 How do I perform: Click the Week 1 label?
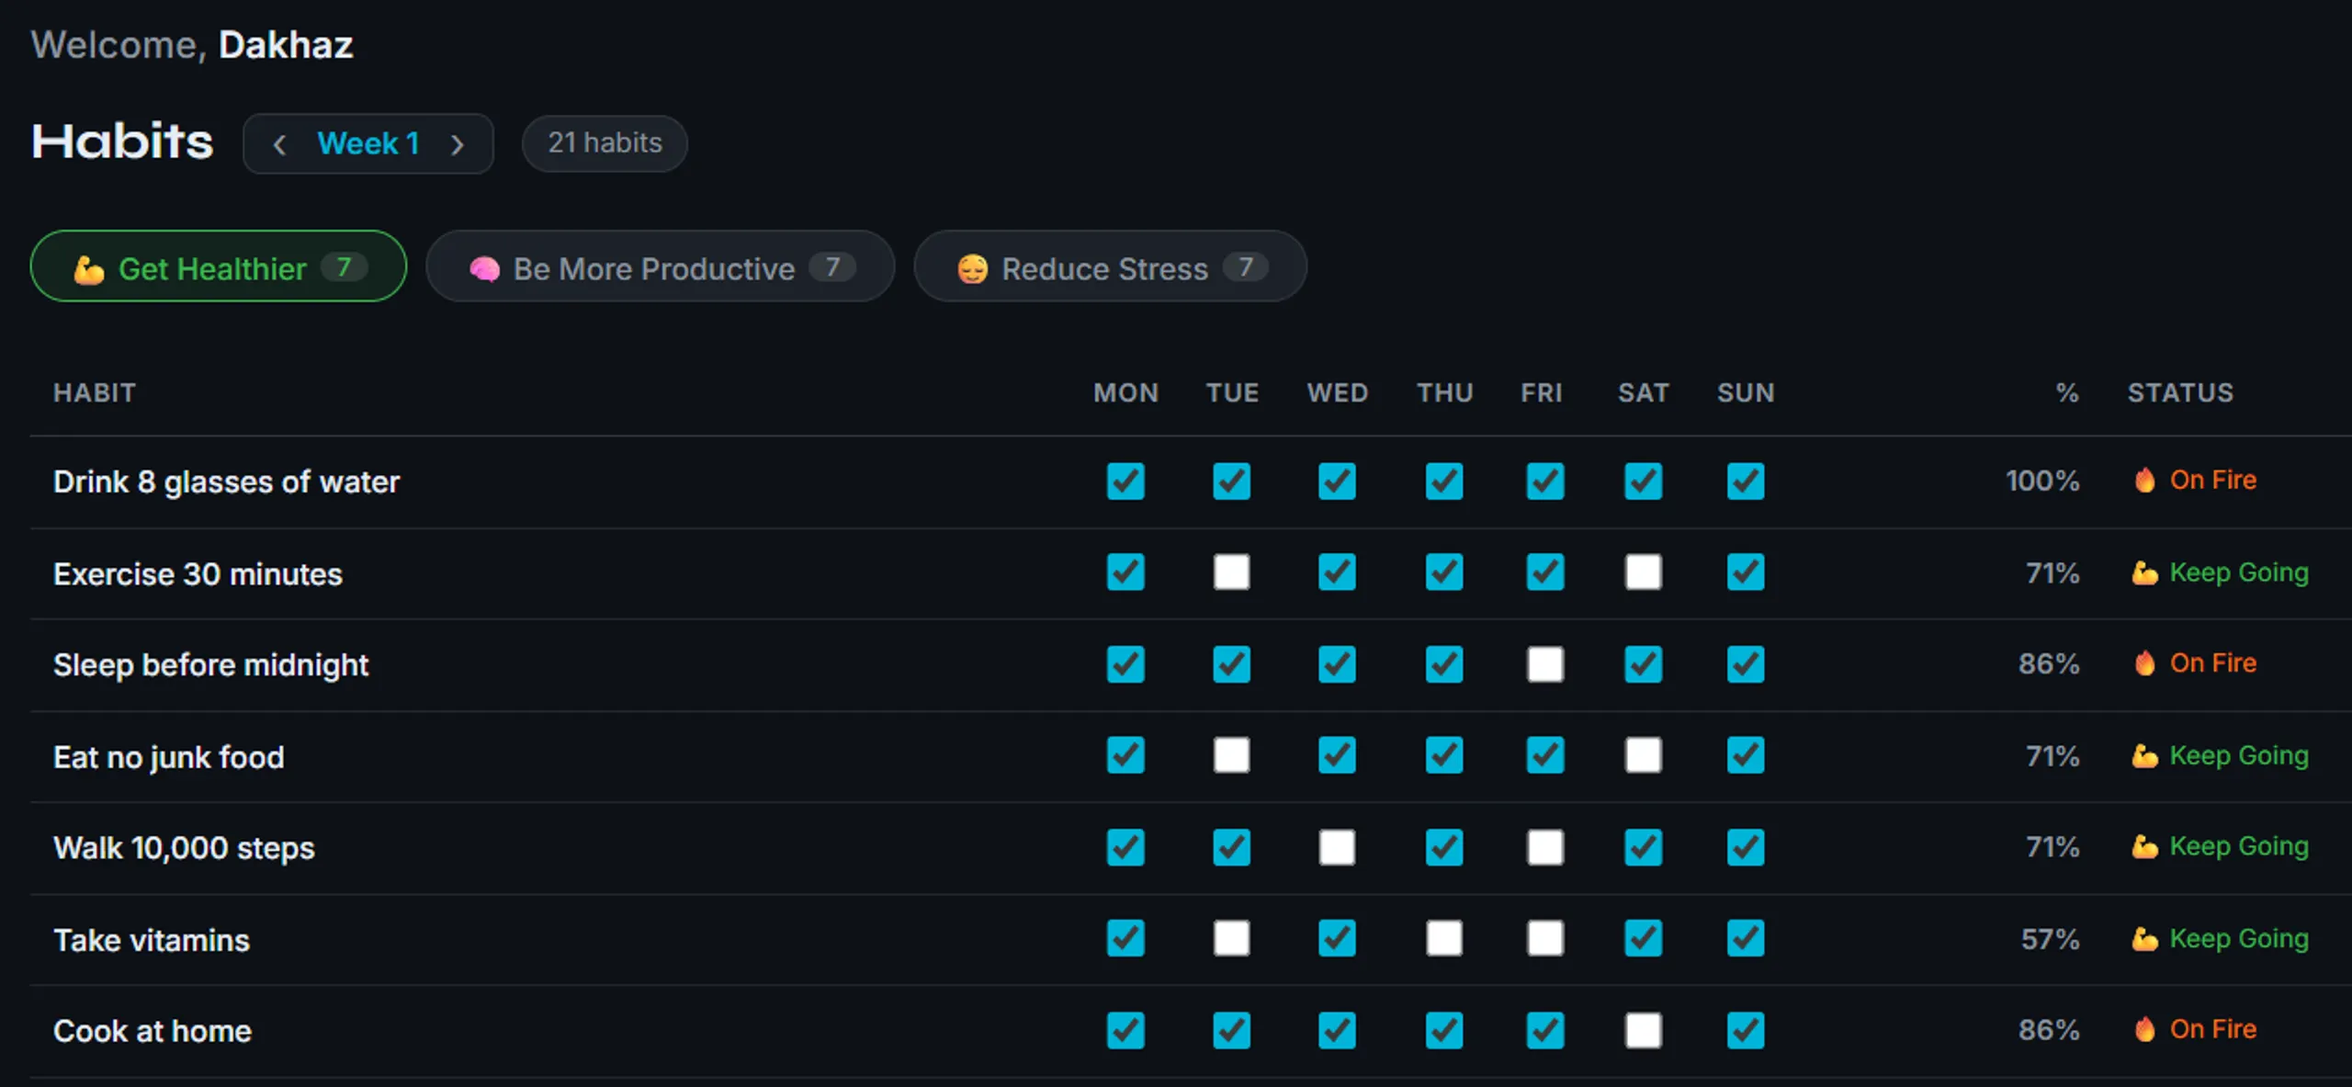pyautogui.click(x=368, y=143)
